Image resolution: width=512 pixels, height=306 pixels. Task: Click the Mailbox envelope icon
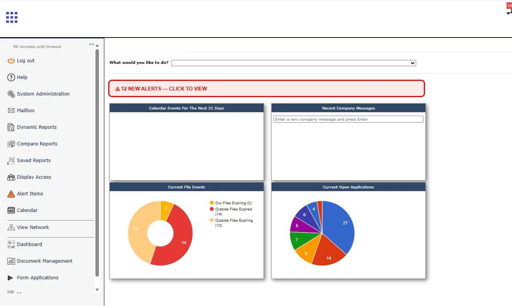click(11, 111)
